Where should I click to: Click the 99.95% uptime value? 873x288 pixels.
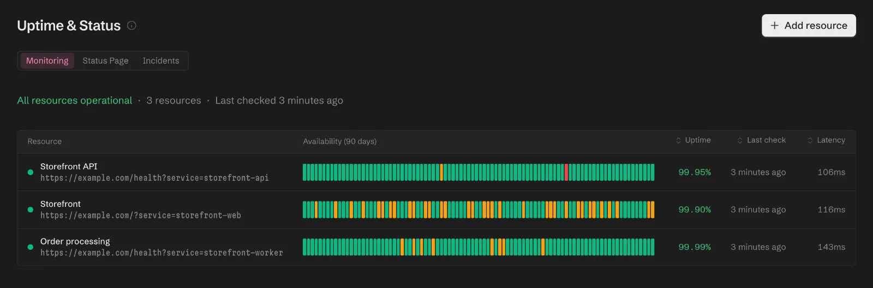click(x=695, y=172)
